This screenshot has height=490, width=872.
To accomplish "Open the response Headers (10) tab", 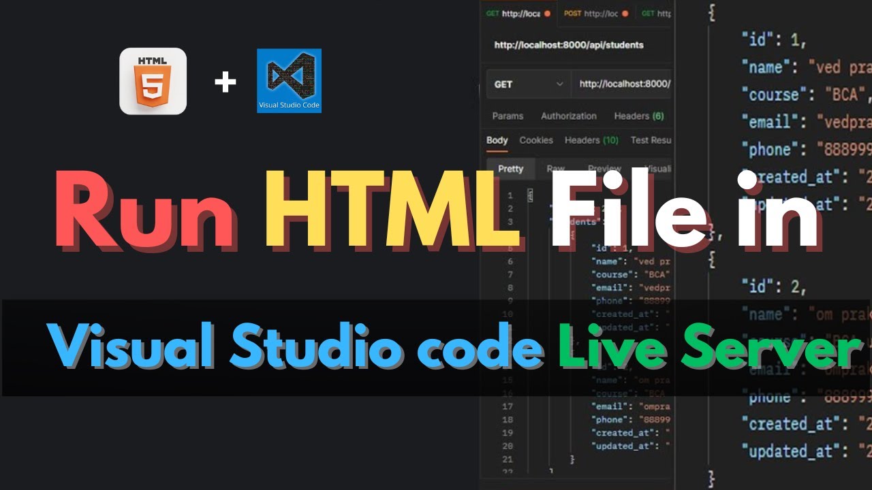I will tap(591, 140).
